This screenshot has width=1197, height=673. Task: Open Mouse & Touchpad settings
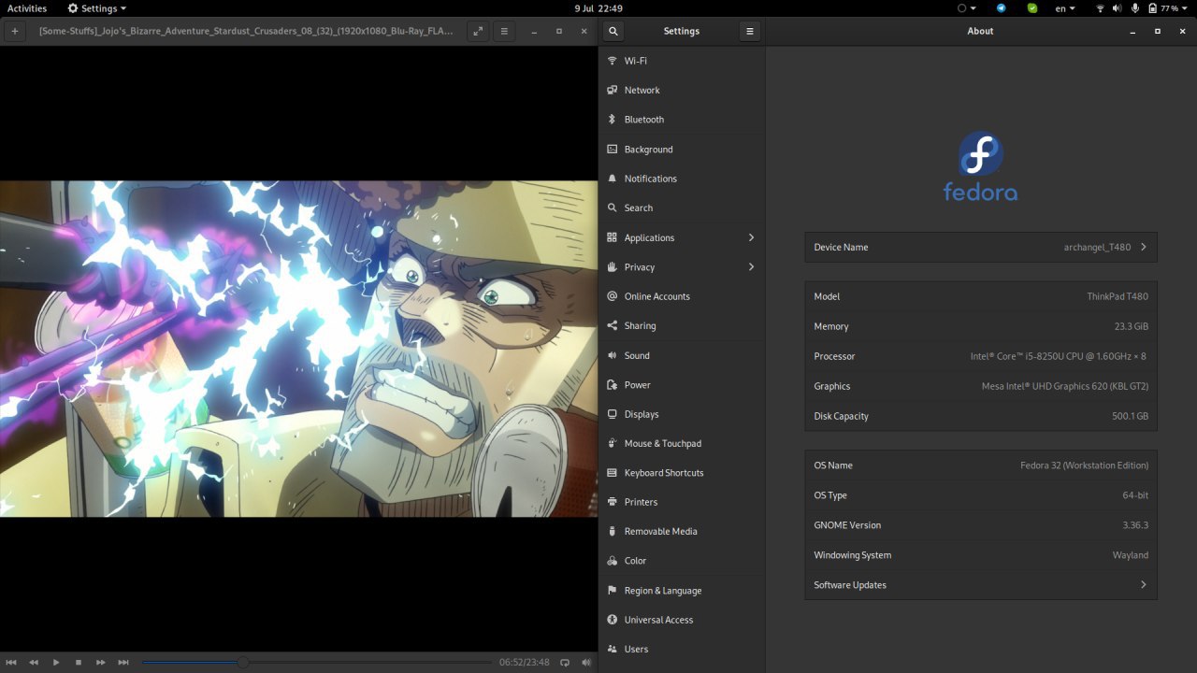pos(682,443)
